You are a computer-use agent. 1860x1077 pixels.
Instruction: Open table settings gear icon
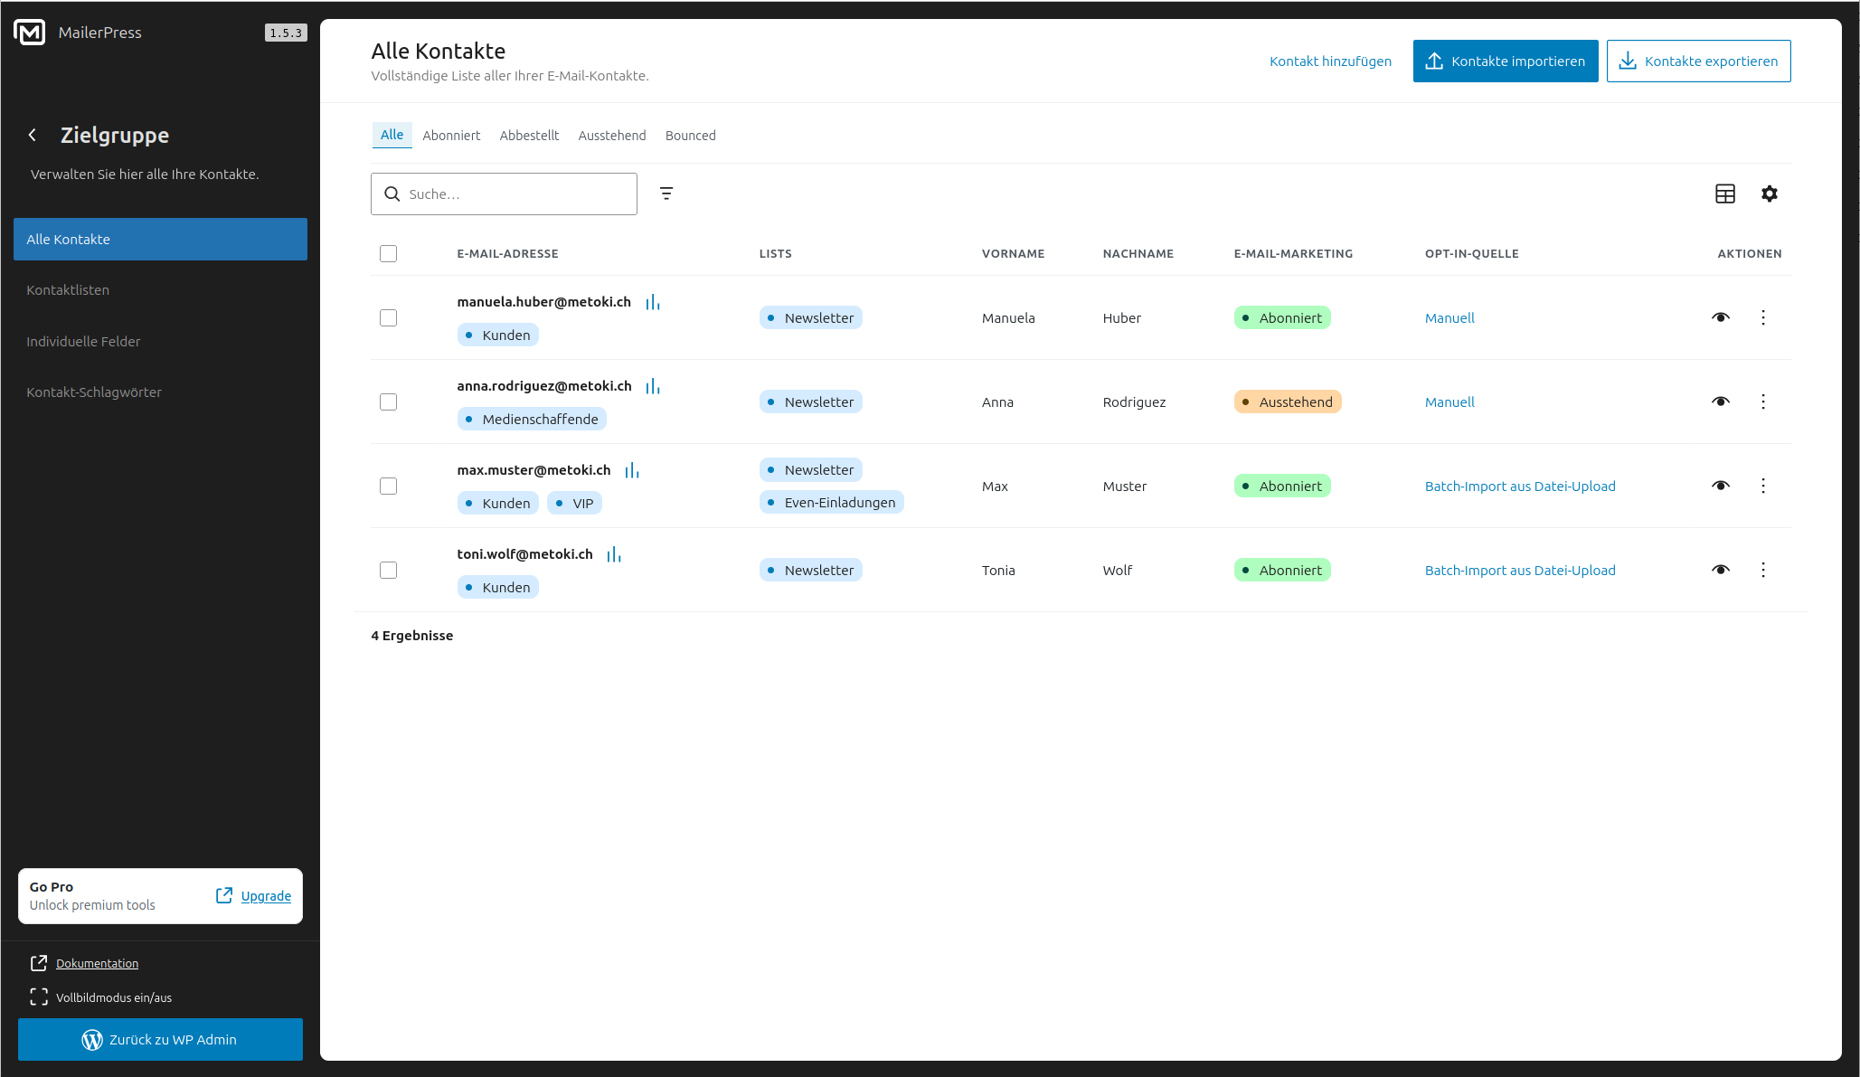(x=1769, y=194)
